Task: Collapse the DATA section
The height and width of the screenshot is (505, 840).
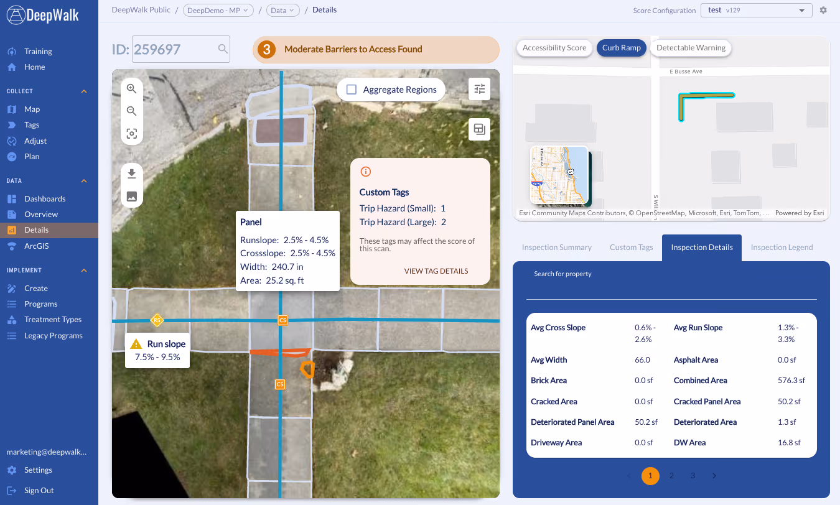Action: click(84, 181)
